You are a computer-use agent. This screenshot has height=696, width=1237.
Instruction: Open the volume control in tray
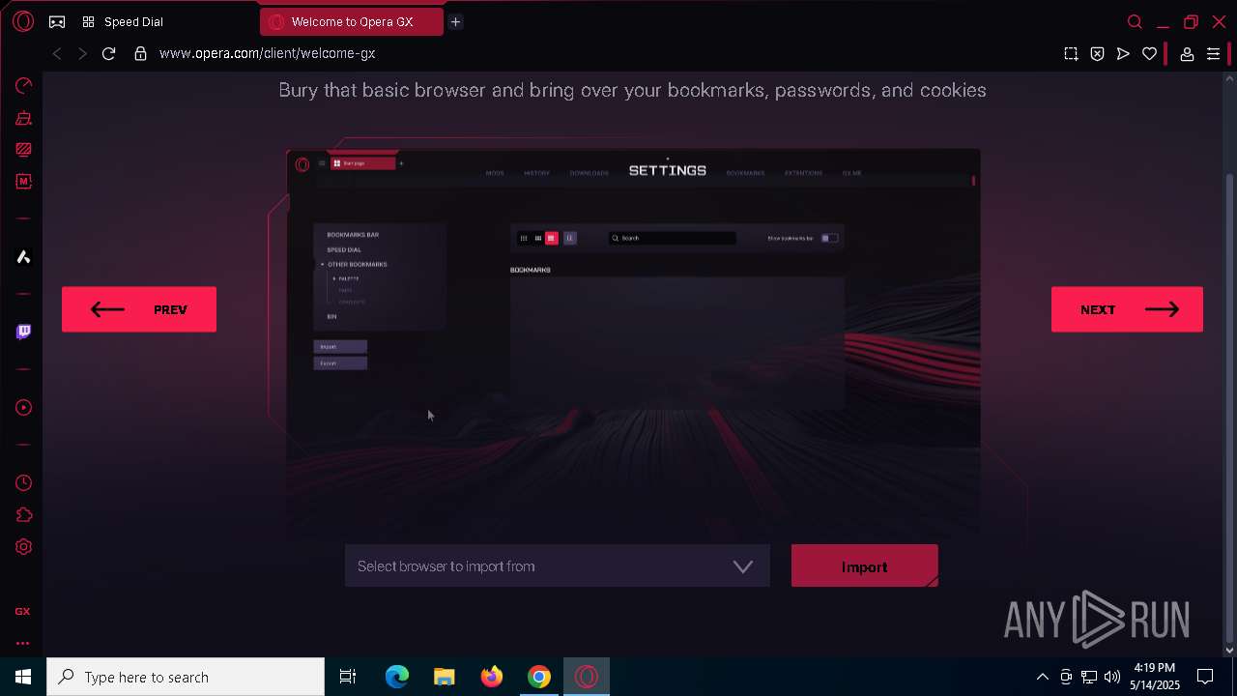(1112, 677)
